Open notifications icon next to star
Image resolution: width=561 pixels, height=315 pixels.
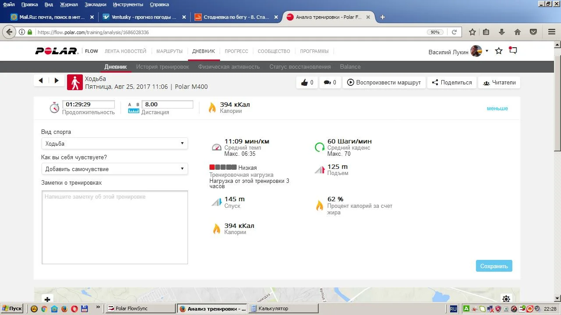[x=513, y=51]
